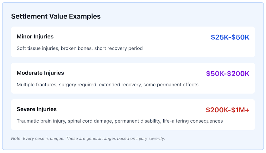Select the Severe Injuries title

tap(37, 109)
